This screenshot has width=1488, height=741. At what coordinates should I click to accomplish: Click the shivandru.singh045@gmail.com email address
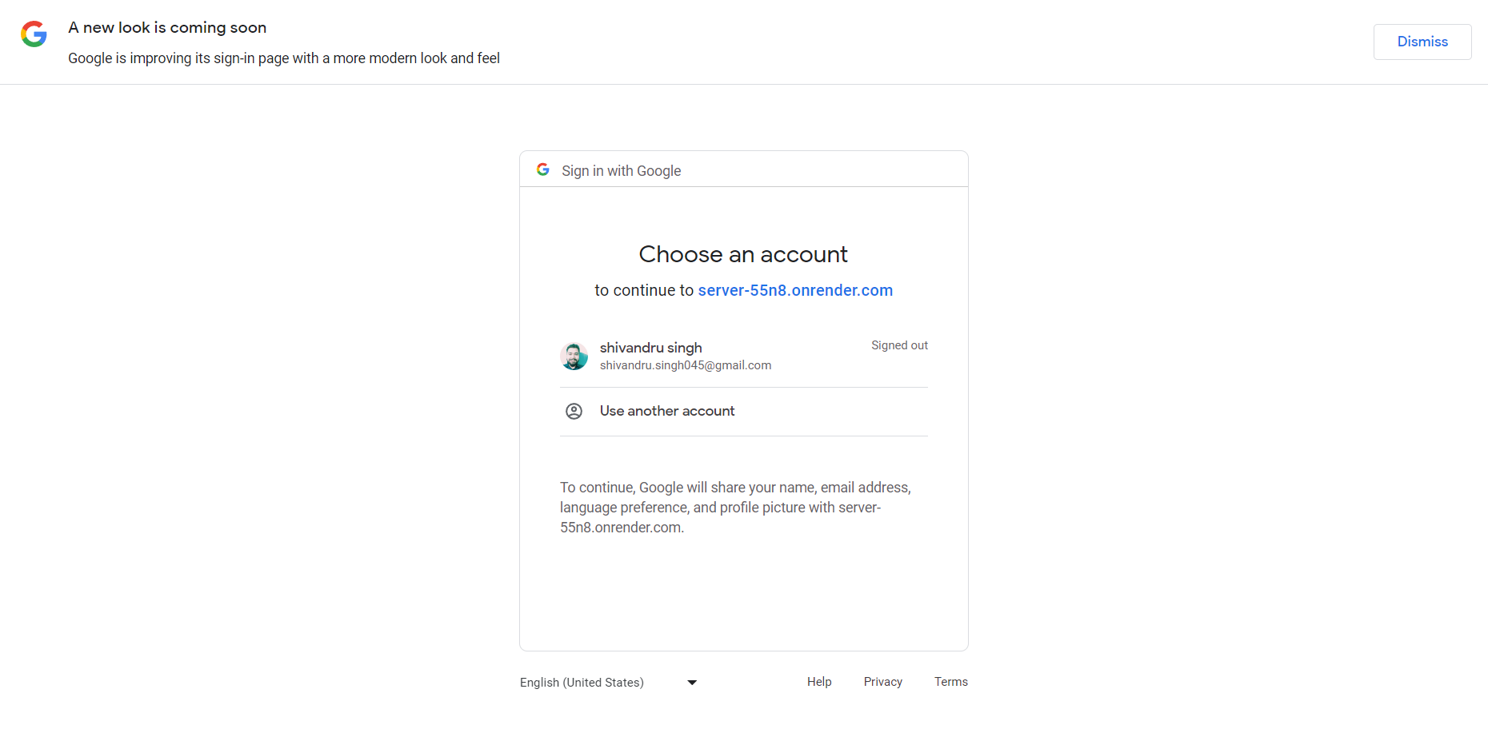[685, 365]
